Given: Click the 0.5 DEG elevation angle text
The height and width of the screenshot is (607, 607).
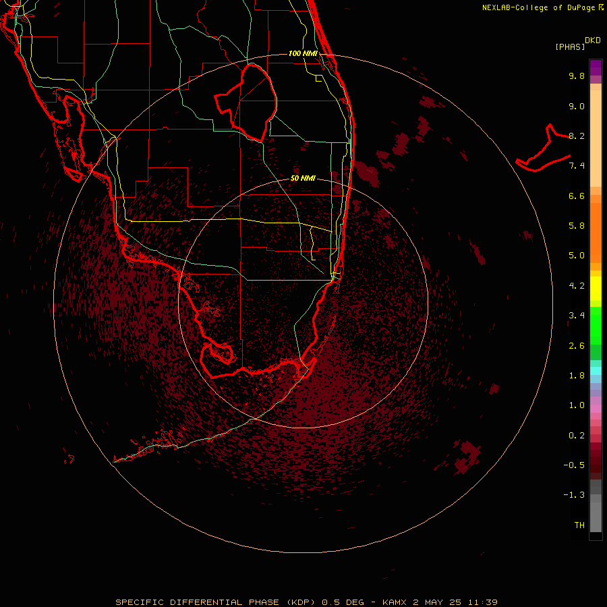Looking at the screenshot, I should [343, 602].
